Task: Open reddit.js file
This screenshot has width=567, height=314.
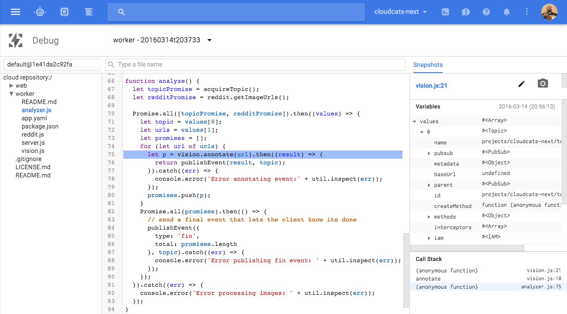Action: point(33,135)
